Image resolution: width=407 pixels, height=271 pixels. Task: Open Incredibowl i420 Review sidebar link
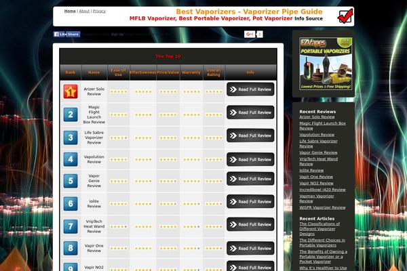322,190
